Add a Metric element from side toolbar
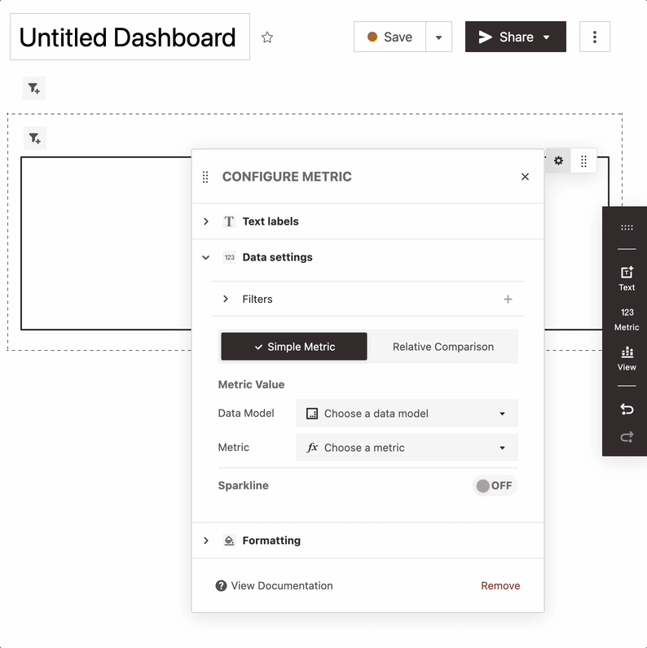The width and height of the screenshot is (647, 648). 627,319
